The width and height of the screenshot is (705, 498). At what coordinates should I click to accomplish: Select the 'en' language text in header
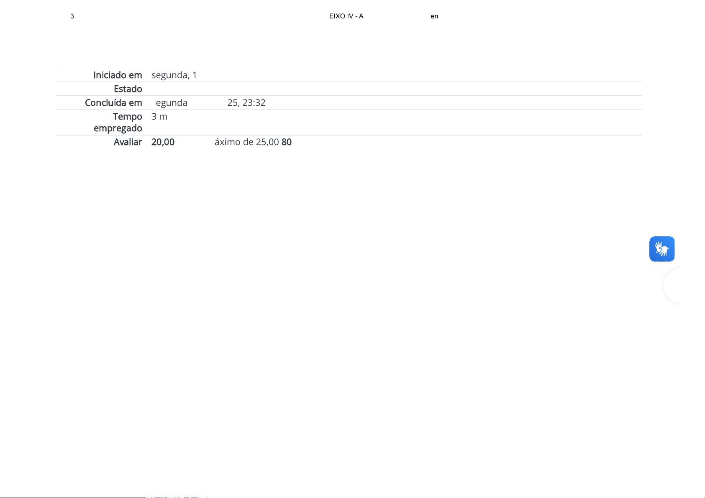coord(434,16)
